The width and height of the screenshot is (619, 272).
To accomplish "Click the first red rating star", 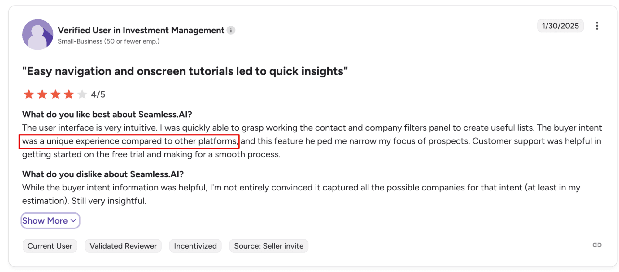I will click(29, 94).
